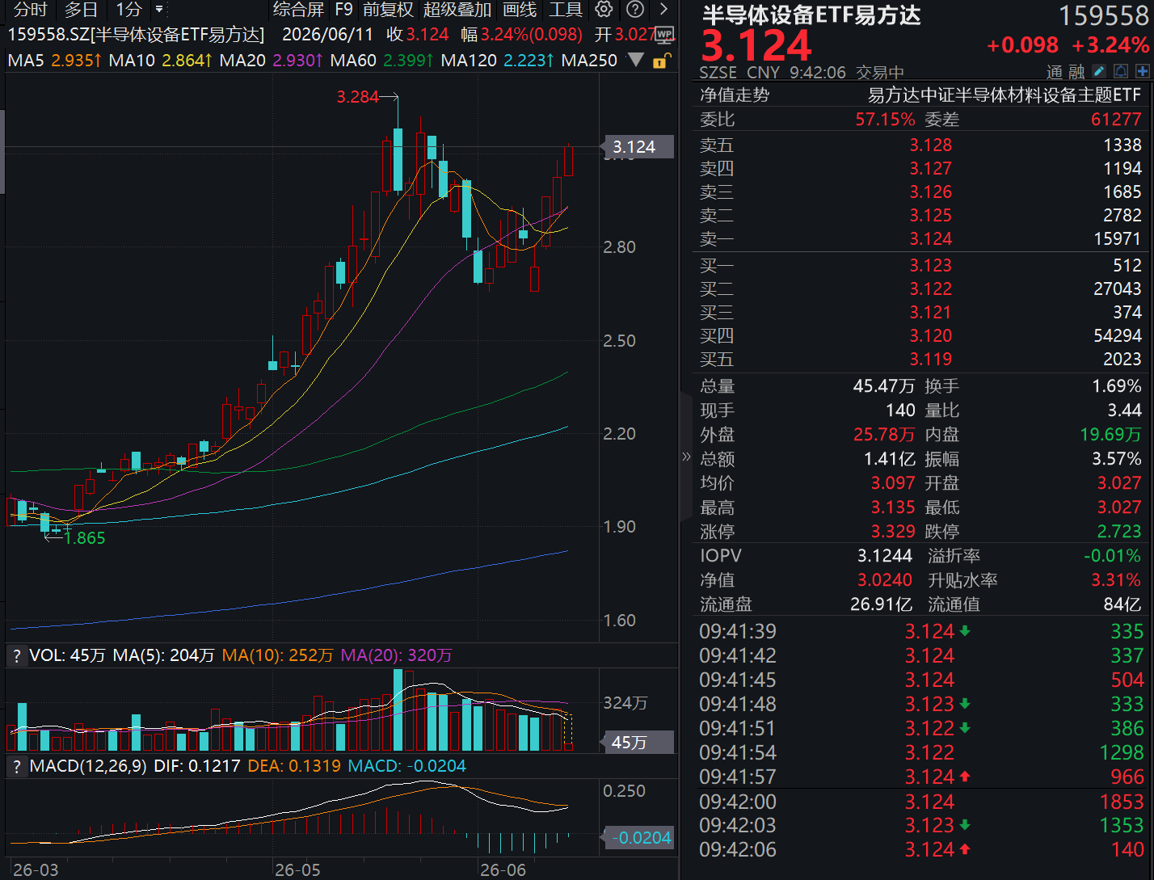Select the 卖三 ask row at 3.126
This screenshot has height=880, width=1154.
920,192
